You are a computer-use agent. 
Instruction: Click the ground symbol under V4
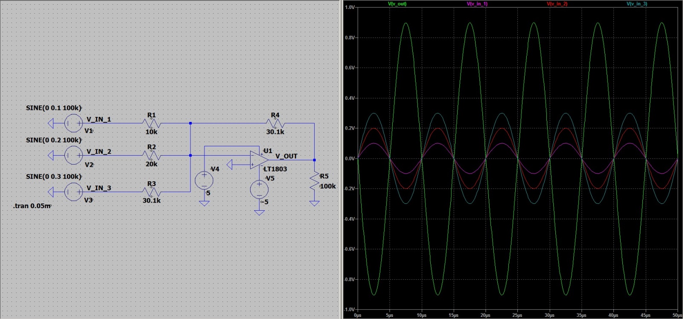coord(204,203)
